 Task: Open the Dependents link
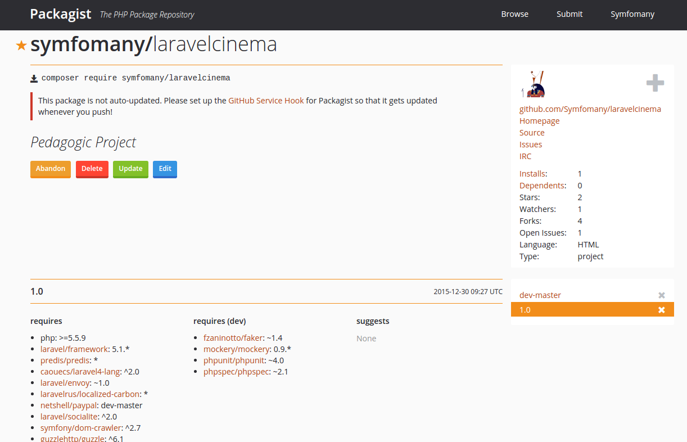542,186
